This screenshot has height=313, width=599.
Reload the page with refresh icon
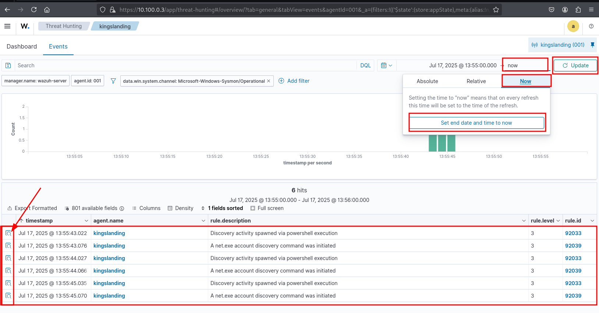(x=34, y=10)
